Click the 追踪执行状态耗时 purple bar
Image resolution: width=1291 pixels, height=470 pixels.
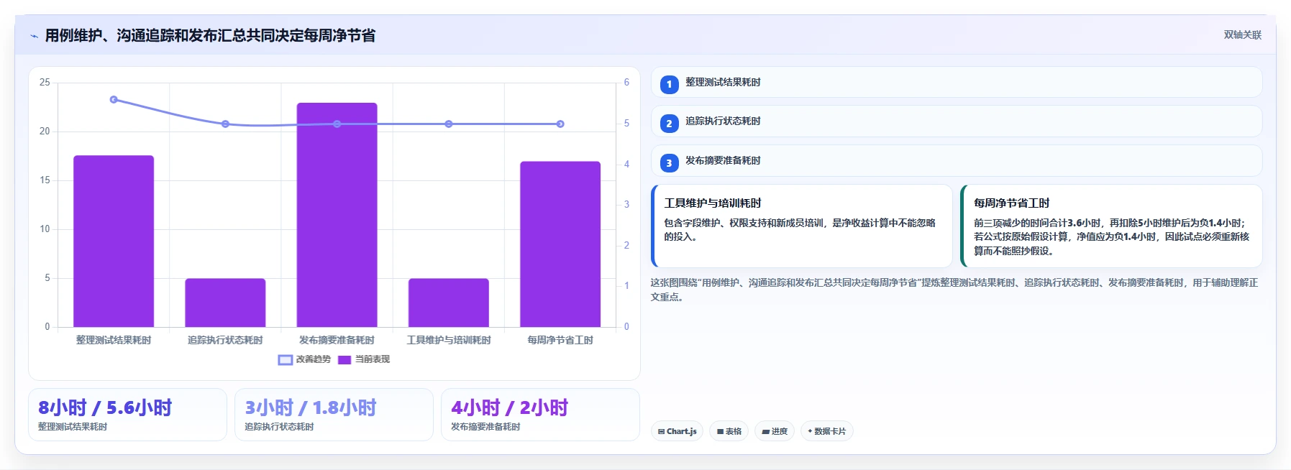(x=225, y=303)
